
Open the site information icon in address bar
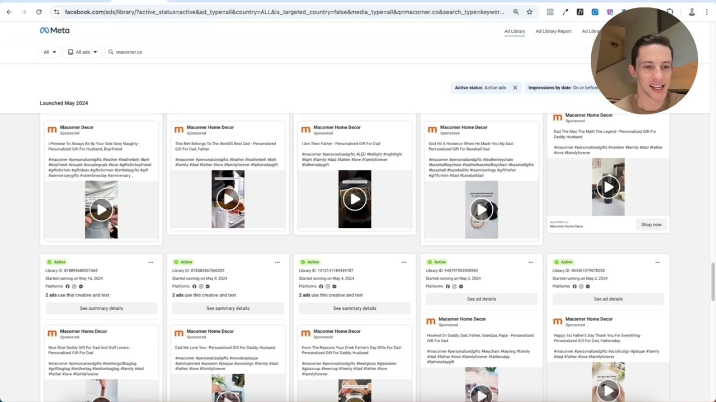point(56,12)
